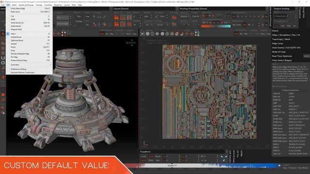This screenshot has width=310, height=174.
Task: Toggle Flats view mode in the 3D viewport
Action: click(x=112, y=34)
